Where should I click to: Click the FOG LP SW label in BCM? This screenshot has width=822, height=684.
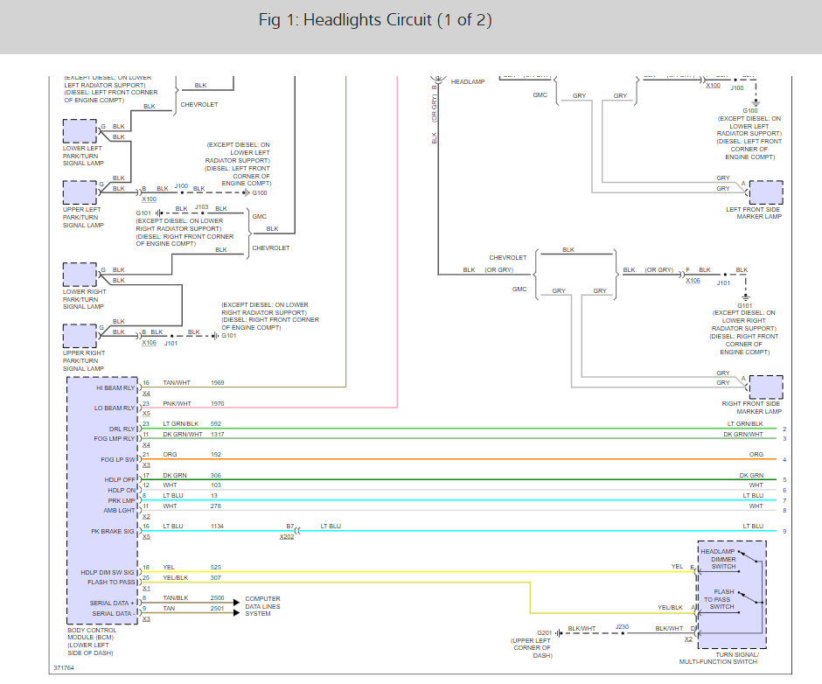click(116, 458)
